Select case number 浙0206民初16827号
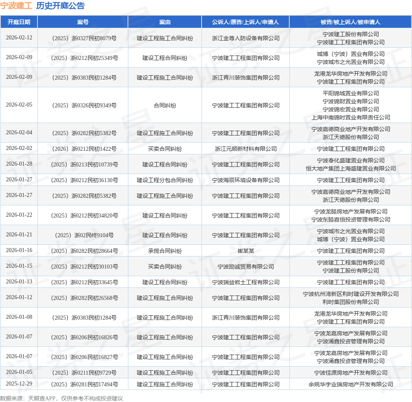Viewport: 412px width, 402px height. coord(84,357)
